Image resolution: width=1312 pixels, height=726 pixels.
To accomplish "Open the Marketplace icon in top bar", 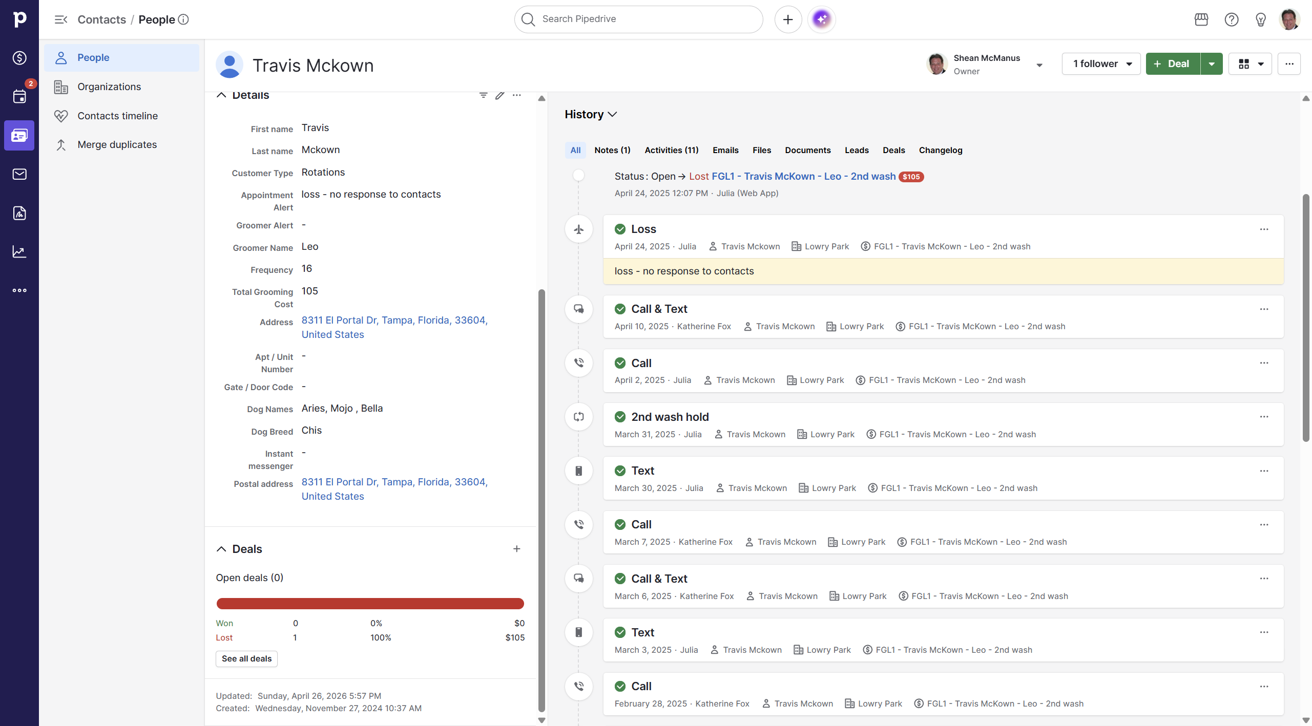I will pos(1201,19).
